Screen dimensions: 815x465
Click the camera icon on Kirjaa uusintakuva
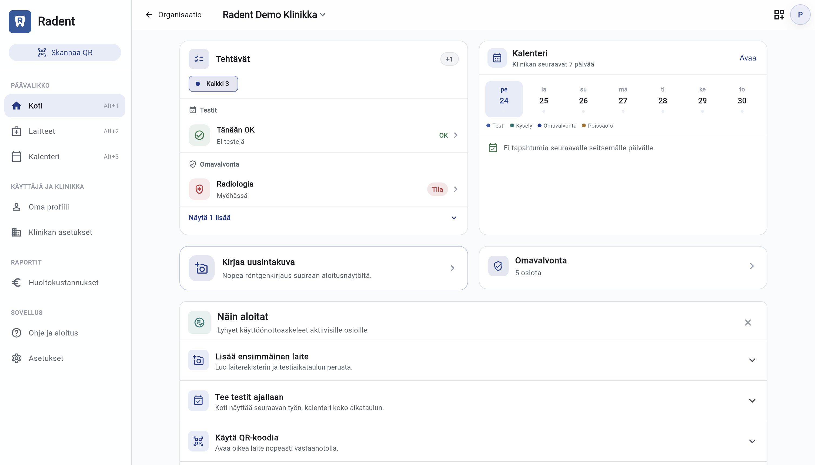(x=201, y=268)
